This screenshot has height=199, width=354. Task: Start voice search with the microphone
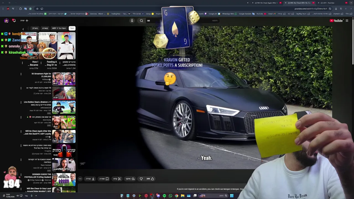132,20
